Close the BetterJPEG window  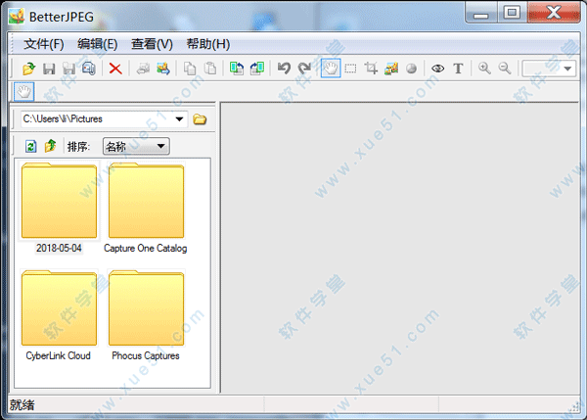tap(554, 13)
